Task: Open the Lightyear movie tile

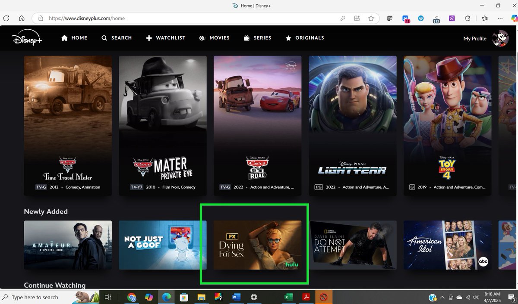Action: tap(353, 125)
